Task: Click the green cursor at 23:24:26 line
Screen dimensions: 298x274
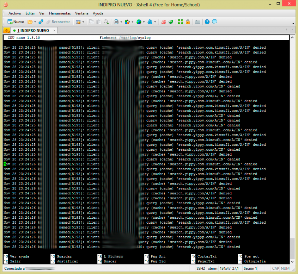Action: click(5, 164)
